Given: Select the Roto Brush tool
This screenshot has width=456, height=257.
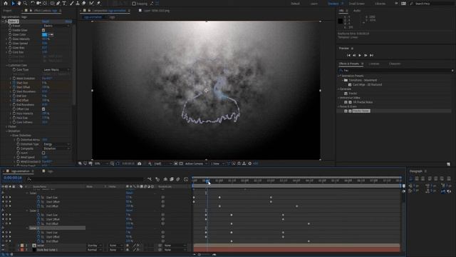Looking at the screenshot, I should coord(92,3).
